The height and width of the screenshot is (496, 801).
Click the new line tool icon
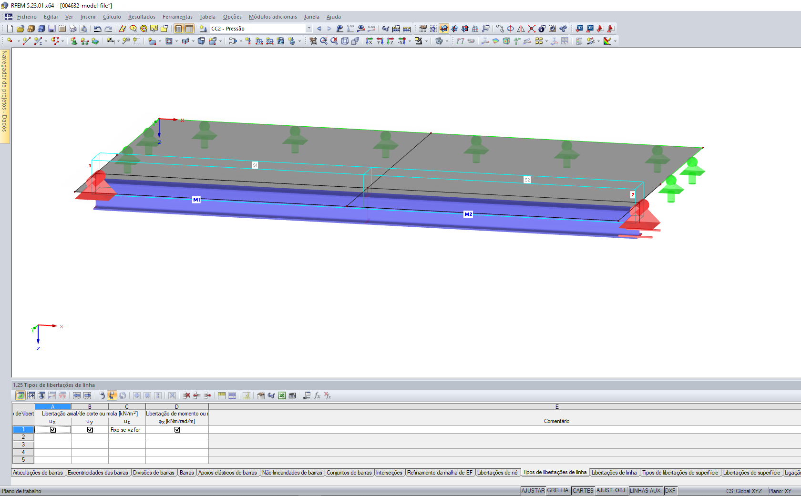26,41
